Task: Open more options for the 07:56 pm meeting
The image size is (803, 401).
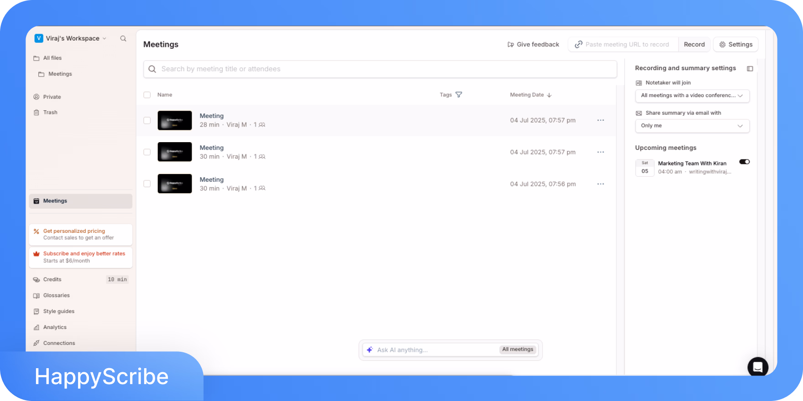Action: click(x=600, y=184)
